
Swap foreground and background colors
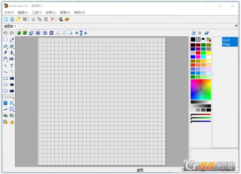click(x=209, y=40)
